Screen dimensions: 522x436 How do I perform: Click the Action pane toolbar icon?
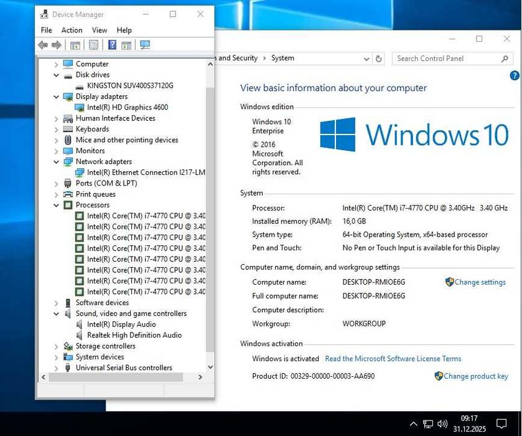126,45
